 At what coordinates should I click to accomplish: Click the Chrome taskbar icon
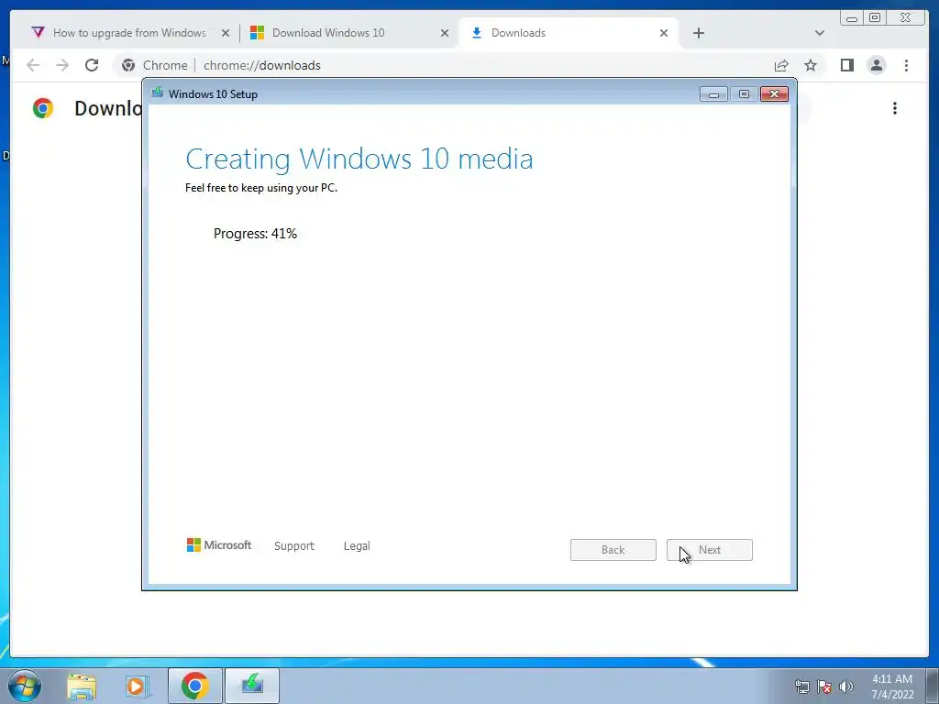pos(195,686)
